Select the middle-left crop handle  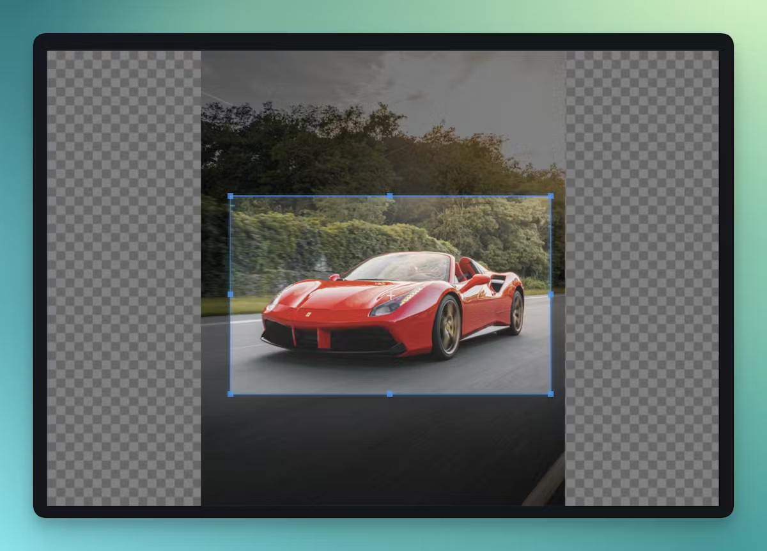(230, 295)
